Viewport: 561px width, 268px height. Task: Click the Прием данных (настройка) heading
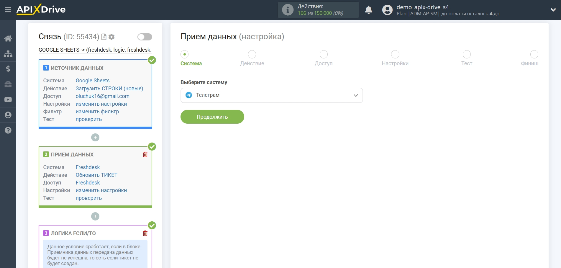coord(232,37)
